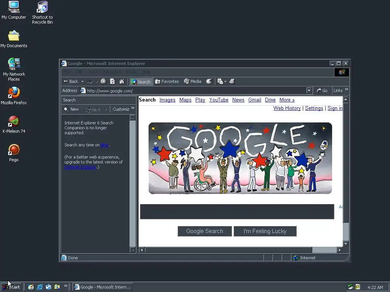Open the Media pane button
The image size is (390, 292).
coord(192,81)
